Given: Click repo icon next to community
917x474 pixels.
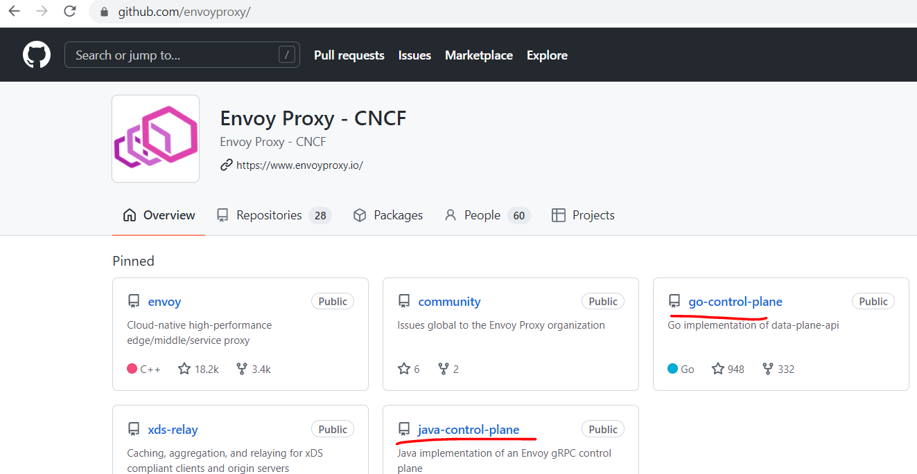Looking at the screenshot, I should (x=404, y=301).
